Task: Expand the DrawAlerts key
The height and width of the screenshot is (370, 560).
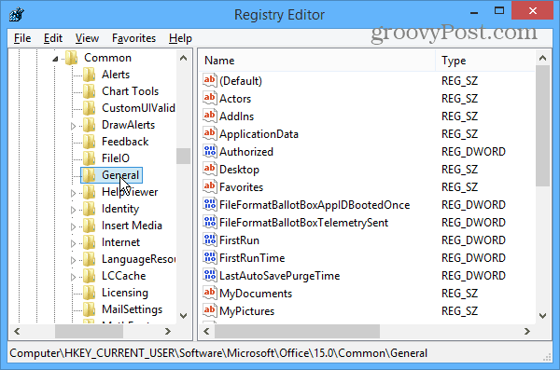Action: click(x=73, y=126)
